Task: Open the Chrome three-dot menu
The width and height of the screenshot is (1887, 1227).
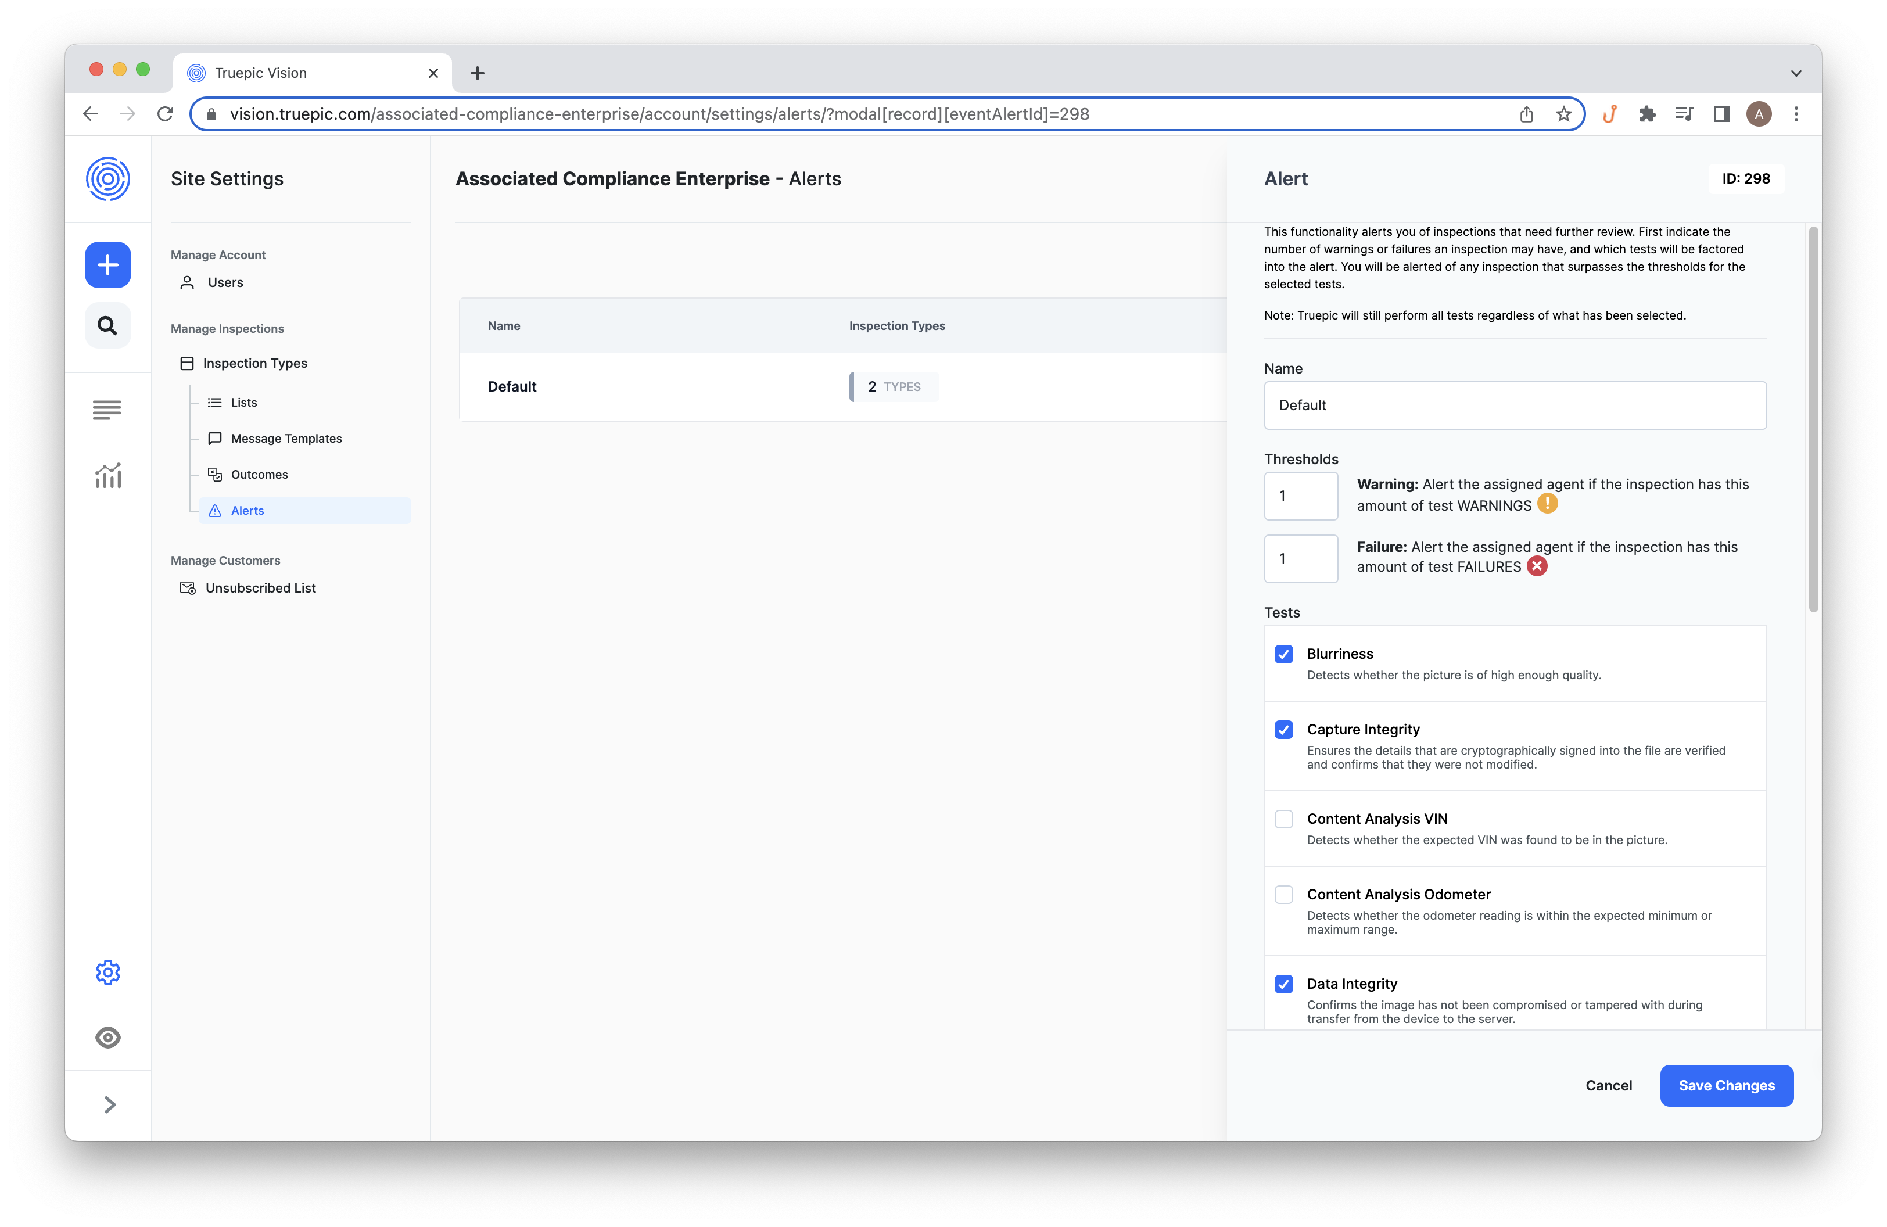Action: [1796, 114]
